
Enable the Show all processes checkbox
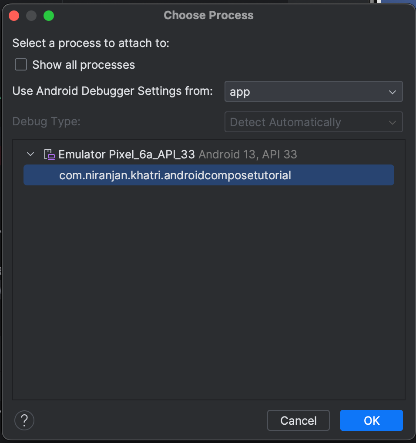click(20, 64)
